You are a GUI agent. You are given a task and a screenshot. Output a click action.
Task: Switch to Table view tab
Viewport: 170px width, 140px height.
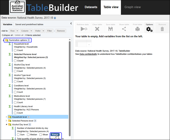pyautogui.click(x=111, y=7)
